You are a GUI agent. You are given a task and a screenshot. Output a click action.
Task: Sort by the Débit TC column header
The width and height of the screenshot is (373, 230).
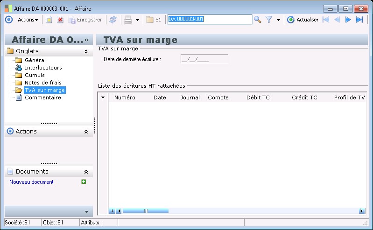258,98
